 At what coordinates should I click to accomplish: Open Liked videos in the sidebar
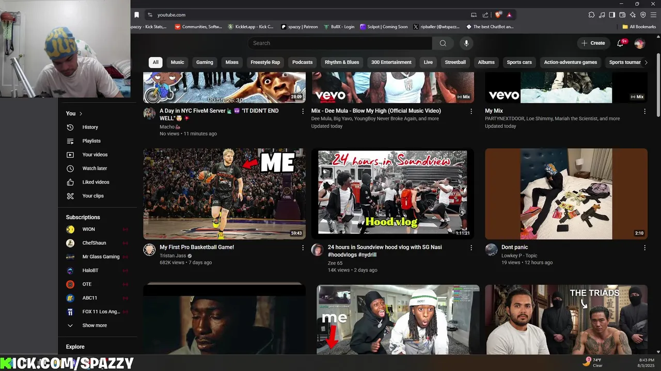pos(96,182)
